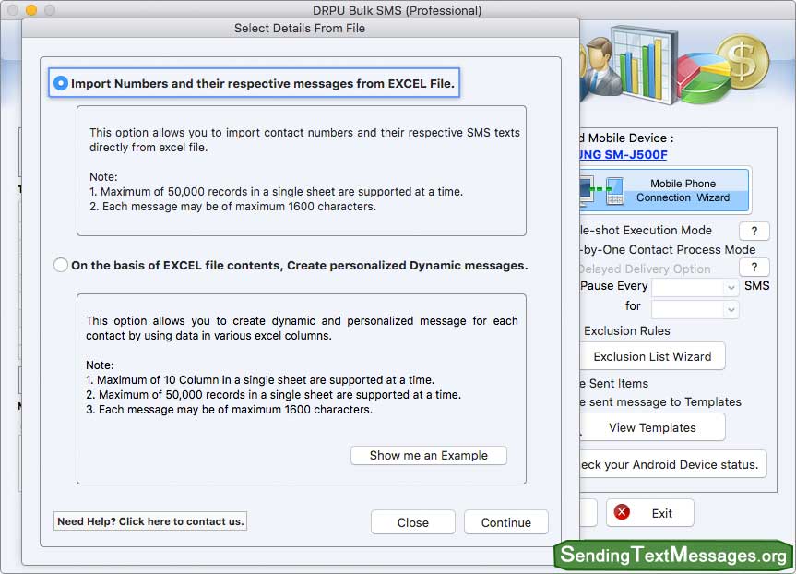Click 'Maximum of 10 Column' note line
The width and height of the screenshot is (796, 574).
point(260,380)
